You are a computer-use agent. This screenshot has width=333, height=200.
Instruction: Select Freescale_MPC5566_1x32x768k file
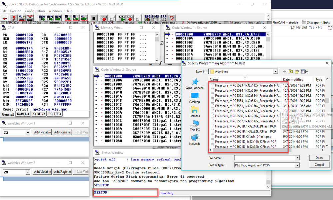tap(245, 116)
